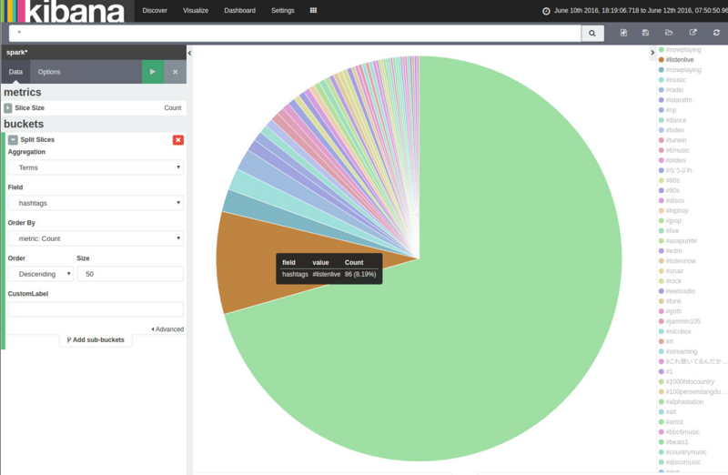This screenshot has height=475, width=728.
Task: Click the search magnifier button
Action: (x=592, y=33)
